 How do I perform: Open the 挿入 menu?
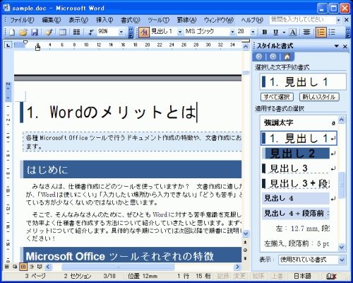tap(104, 21)
